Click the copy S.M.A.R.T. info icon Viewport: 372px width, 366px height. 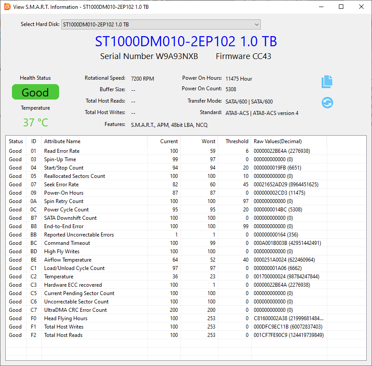coord(327,81)
